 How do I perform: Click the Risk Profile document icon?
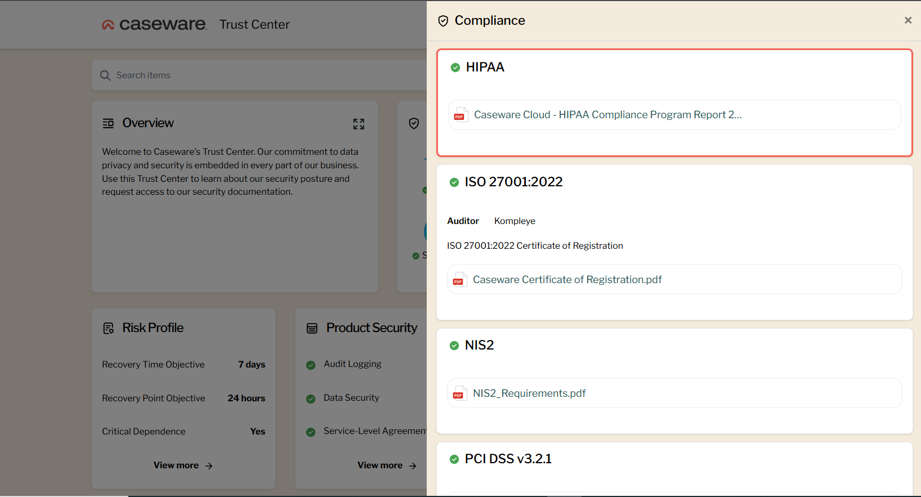click(x=108, y=328)
